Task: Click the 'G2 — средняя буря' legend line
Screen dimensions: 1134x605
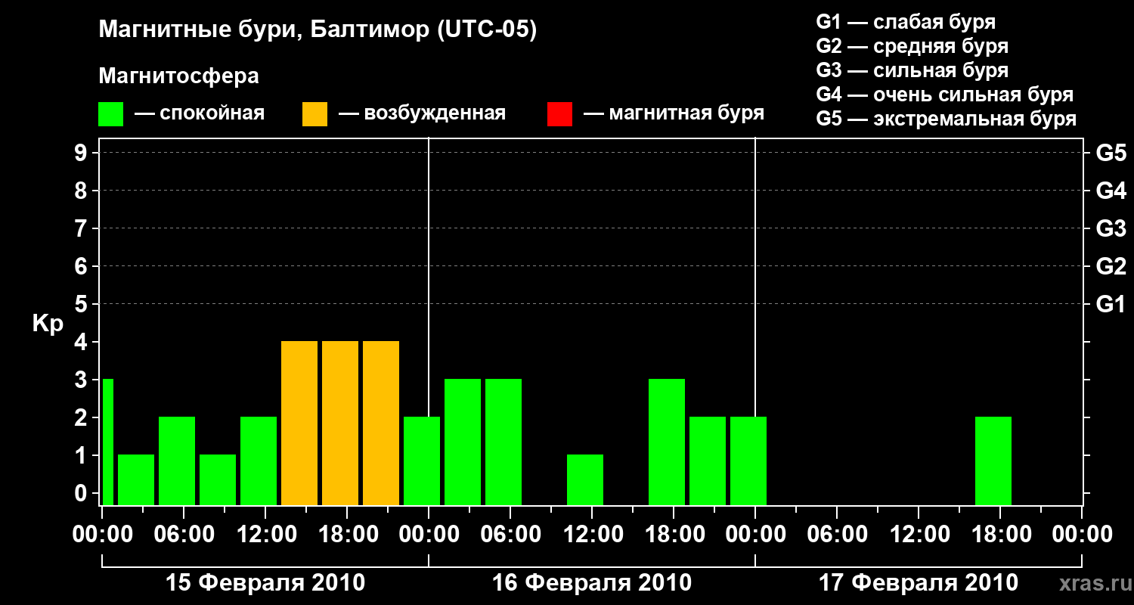Action: tap(912, 46)
